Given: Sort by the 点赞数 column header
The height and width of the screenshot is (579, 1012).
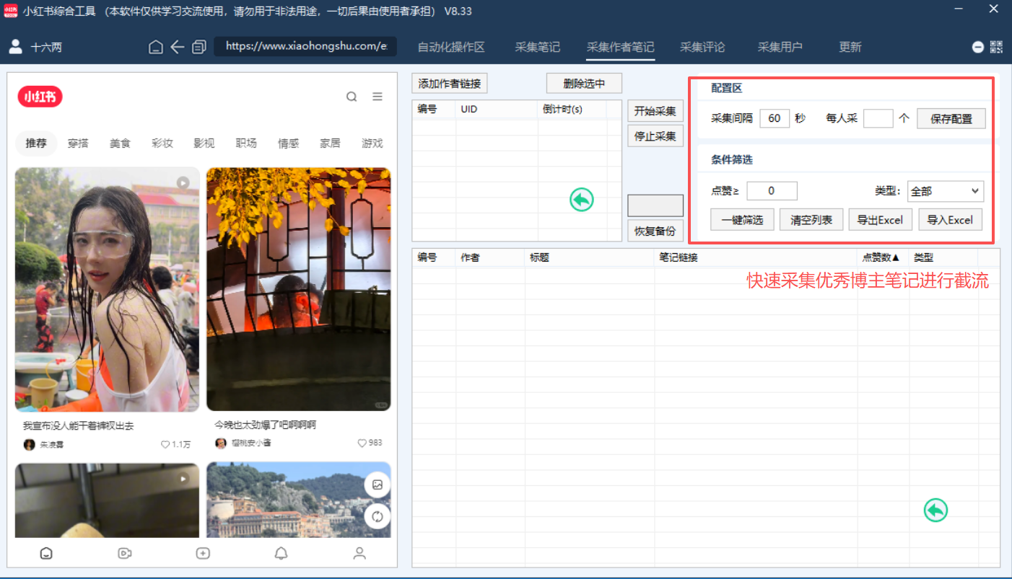Looking at the screenshot, I should coord(881,257).
